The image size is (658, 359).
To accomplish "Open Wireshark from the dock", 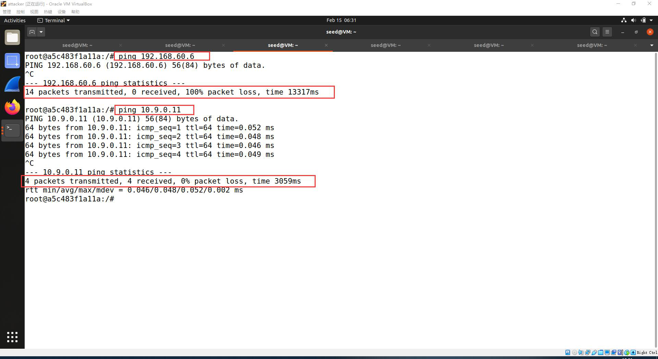I will click(x=12, y=84).
